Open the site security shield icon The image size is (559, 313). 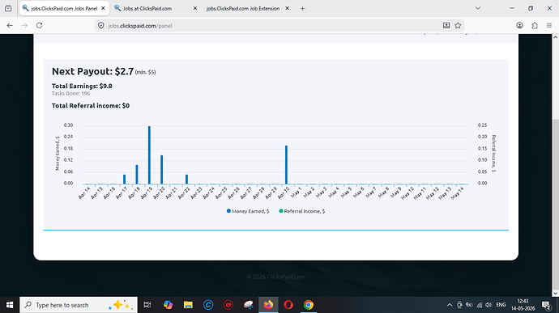[x=101, y=26]
